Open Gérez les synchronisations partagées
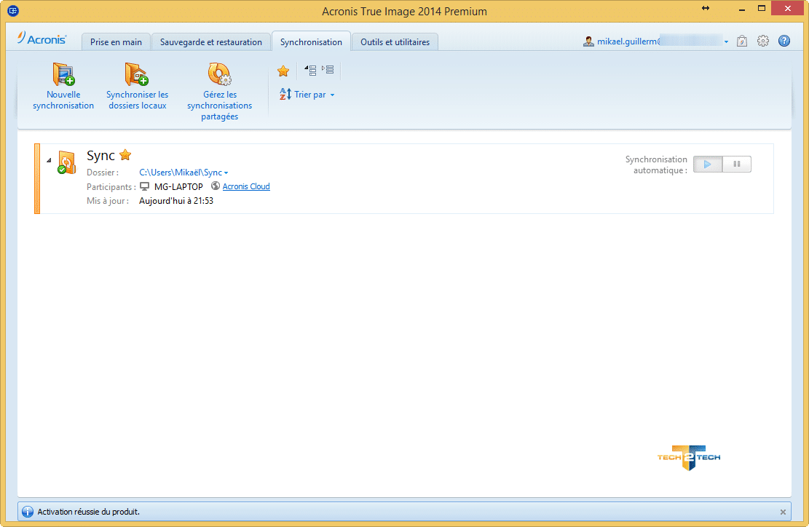The height and width of the screenshot is (527, 809). (x=220, y=92)
